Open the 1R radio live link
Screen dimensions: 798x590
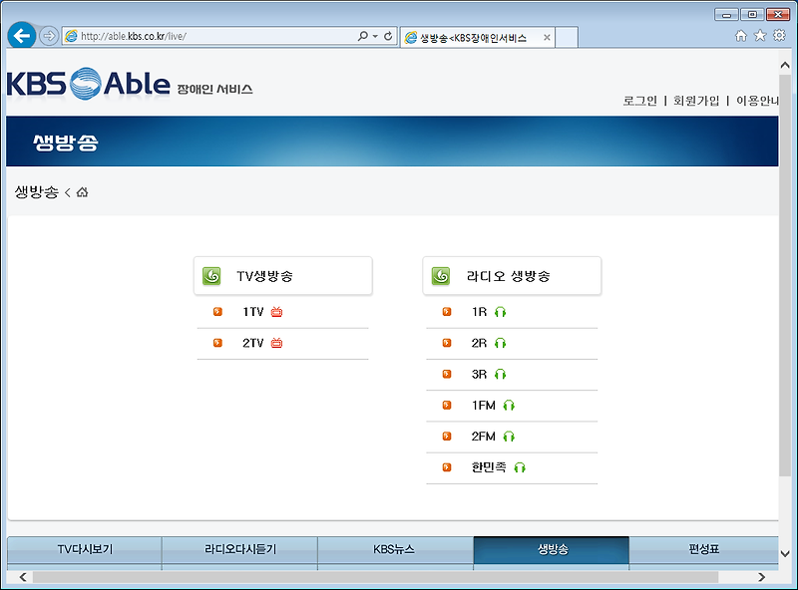pyautogui.click(x=479, y=312)
